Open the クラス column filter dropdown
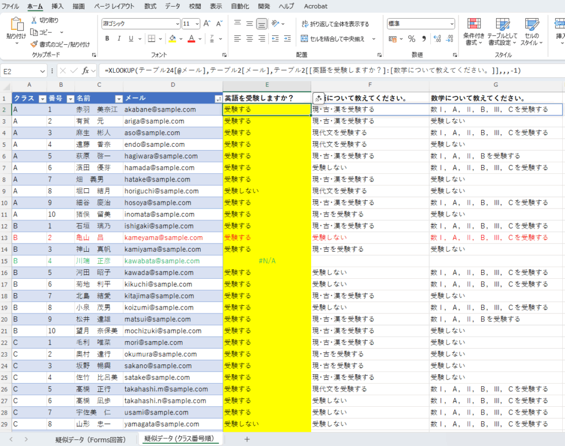This screenshot has height=446, width=565. [42, 98]
